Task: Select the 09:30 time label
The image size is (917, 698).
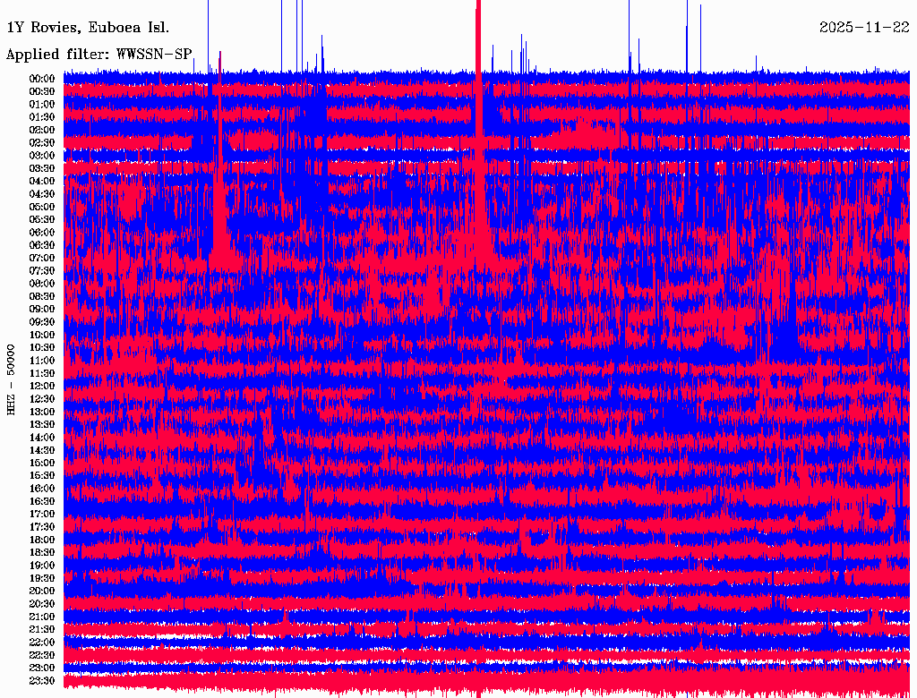Action: (42, 321)
